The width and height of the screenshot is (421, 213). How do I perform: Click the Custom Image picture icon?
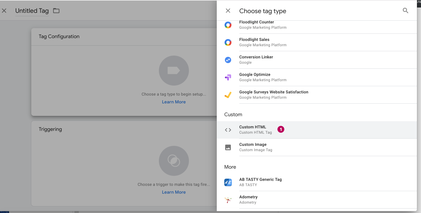[x=228, y=147]
